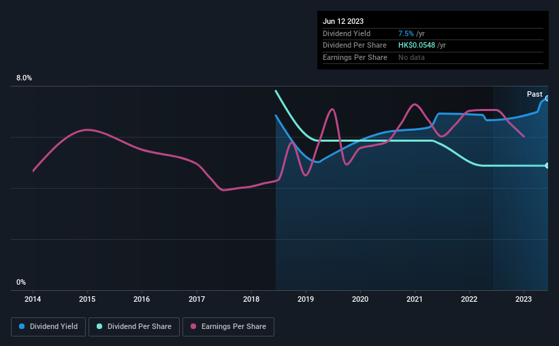Select the 2023 axis label
559x346 pixels.
tap(524, 299)
